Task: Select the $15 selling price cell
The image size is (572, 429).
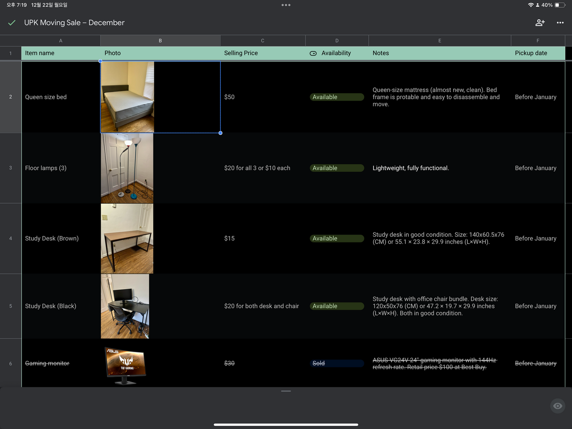Action: [262, 239]
